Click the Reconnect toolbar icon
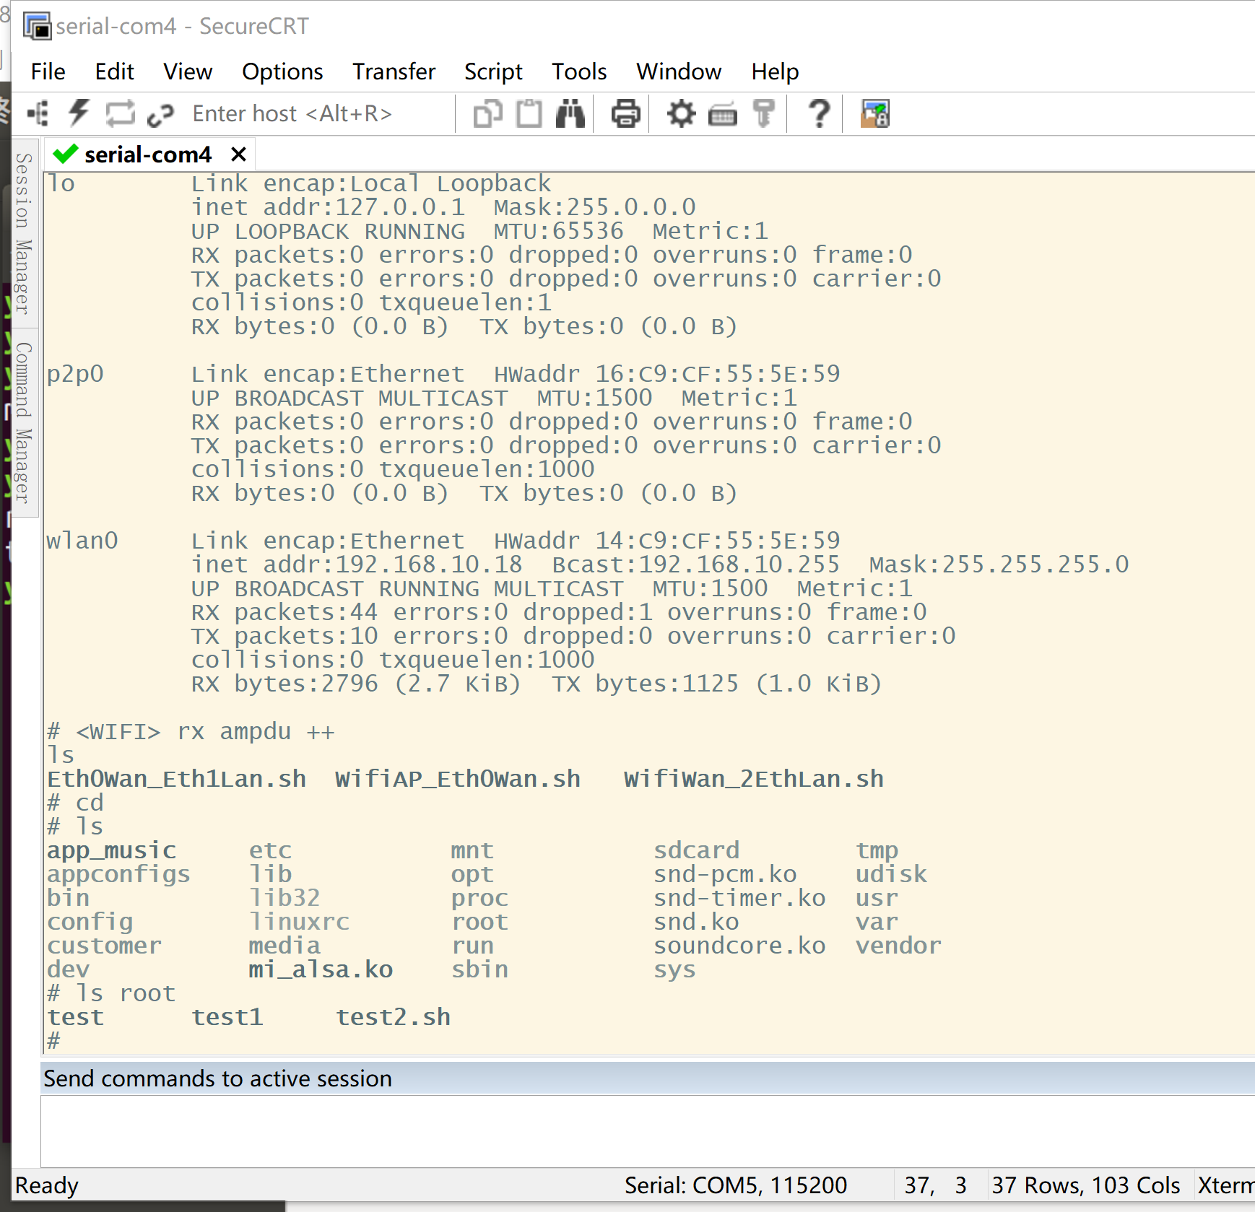The image size is (1255, 1212). [120, 113]
